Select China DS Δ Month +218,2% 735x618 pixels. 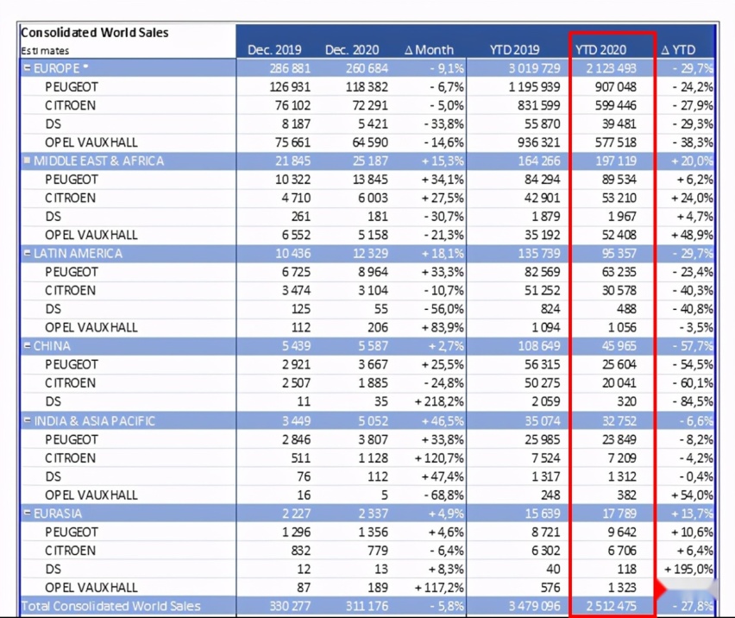[439, 401]
